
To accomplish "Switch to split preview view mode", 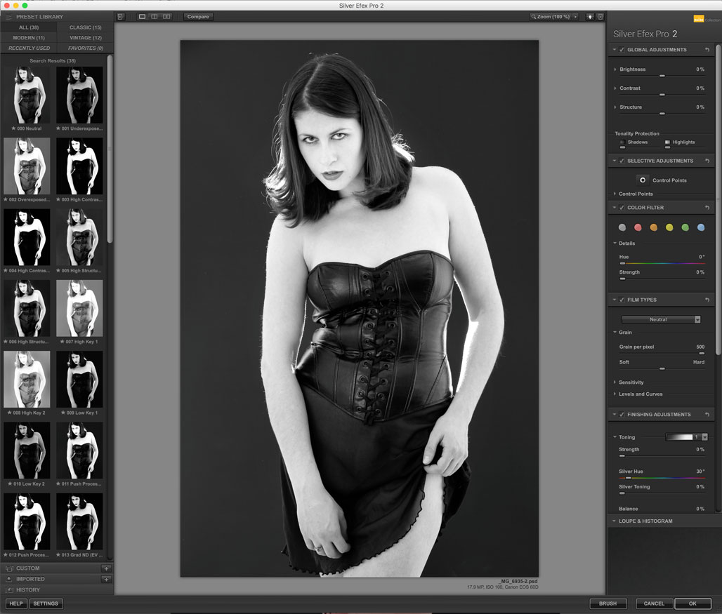I will [x=155, y=16].
